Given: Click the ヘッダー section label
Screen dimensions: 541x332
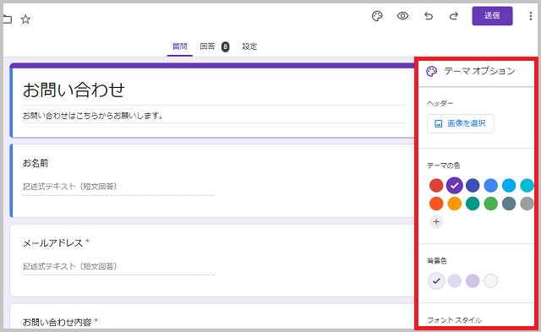Looking at the screenshot, I should tap(440, 103).
